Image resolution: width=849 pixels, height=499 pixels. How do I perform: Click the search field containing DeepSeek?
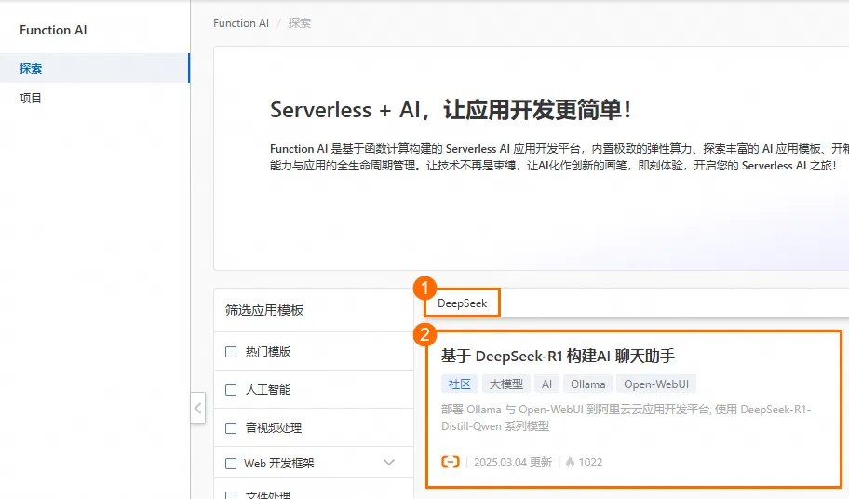[x=636, y=303]
